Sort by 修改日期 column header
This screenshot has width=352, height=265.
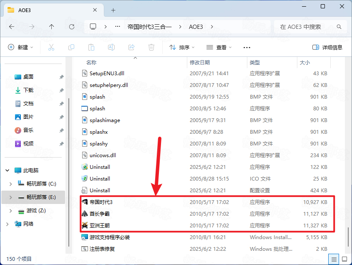coord(200,62)
